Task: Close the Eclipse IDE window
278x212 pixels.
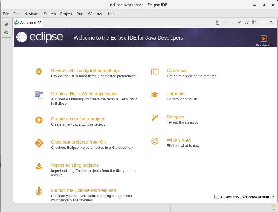Action: coord(273,5)
